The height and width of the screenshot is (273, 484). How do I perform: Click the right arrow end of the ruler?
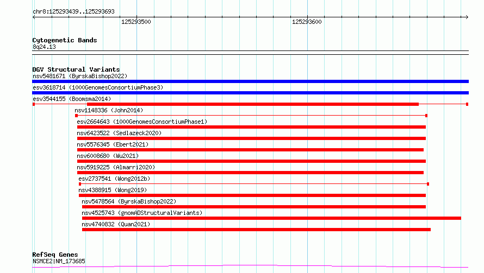coord(467,17)
